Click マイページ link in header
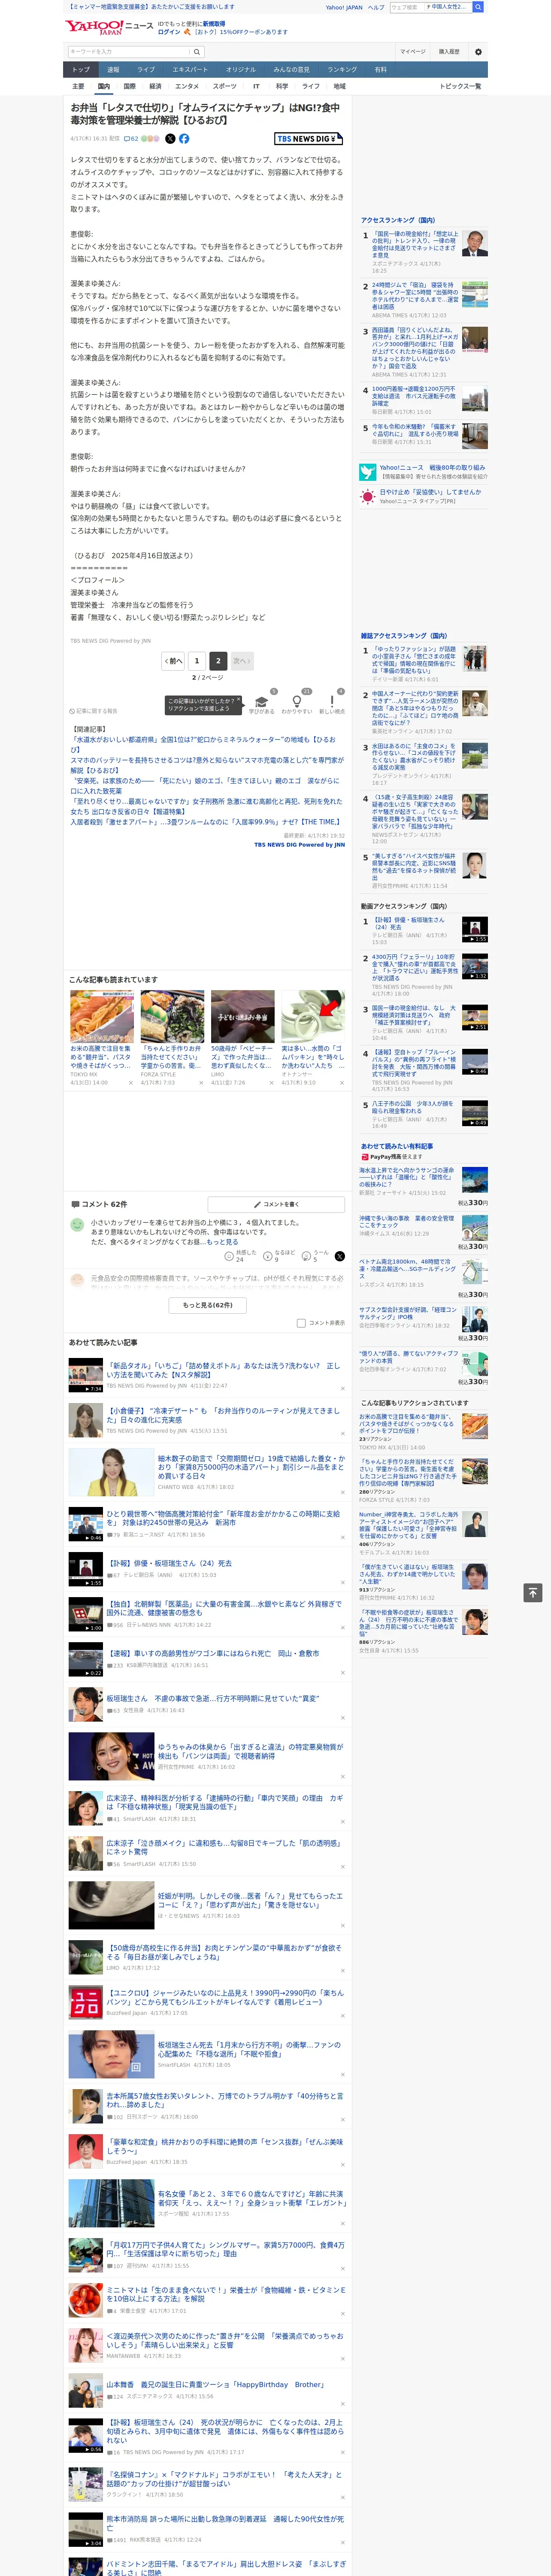The width and height of the screenshot is (551, 2576). tap(412, 52)
